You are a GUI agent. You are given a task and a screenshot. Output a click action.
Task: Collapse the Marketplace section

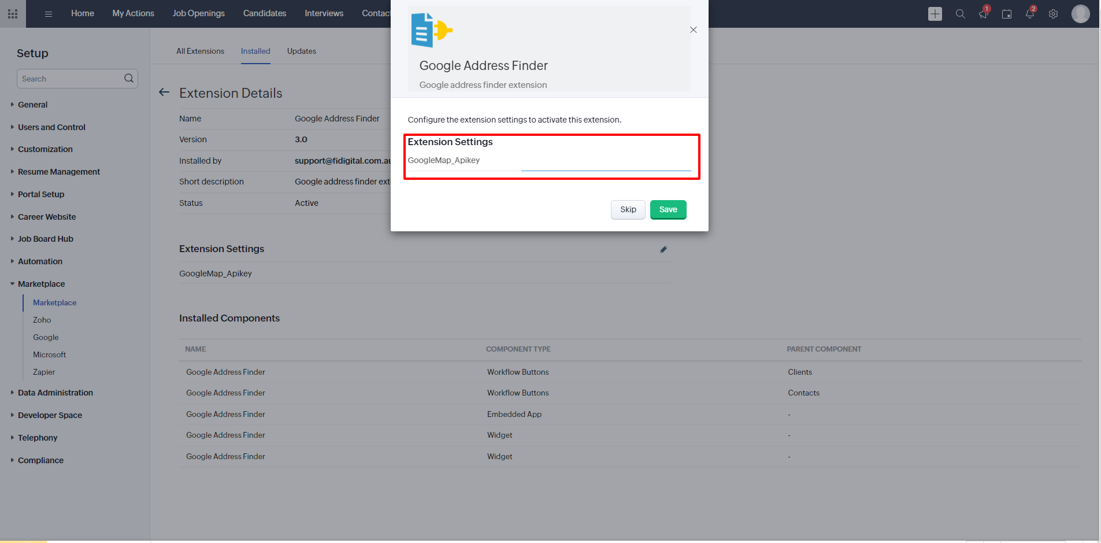[41, 284]
